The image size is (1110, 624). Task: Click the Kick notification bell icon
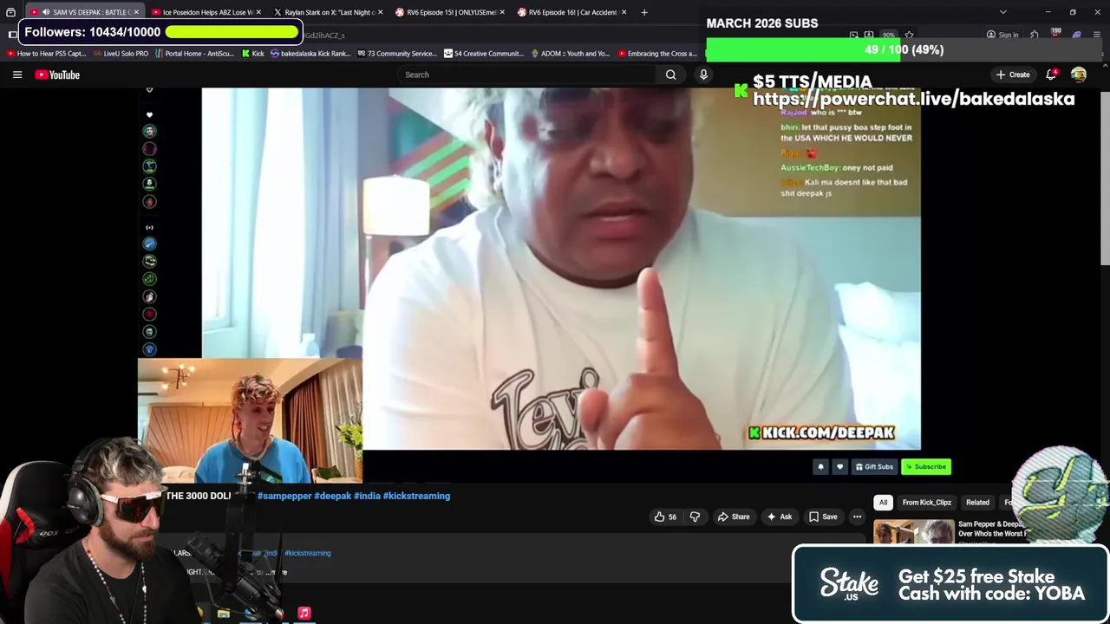coord(820,466)
